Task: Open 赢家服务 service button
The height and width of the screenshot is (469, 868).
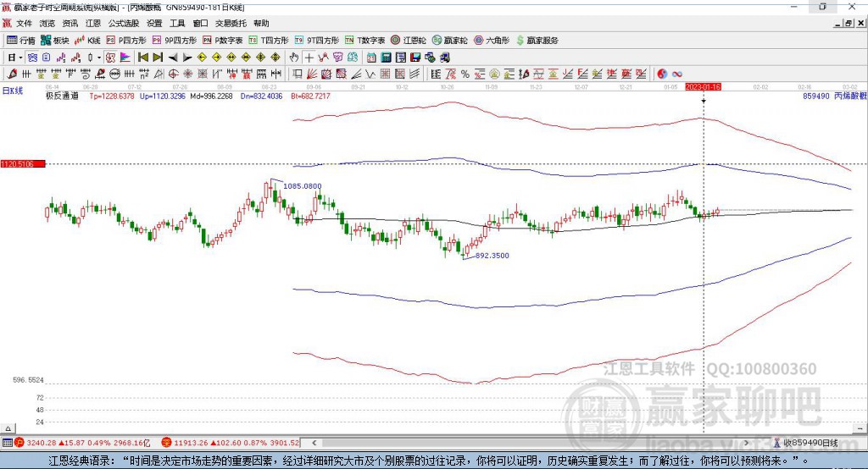Action: click(x=537, y=41)
